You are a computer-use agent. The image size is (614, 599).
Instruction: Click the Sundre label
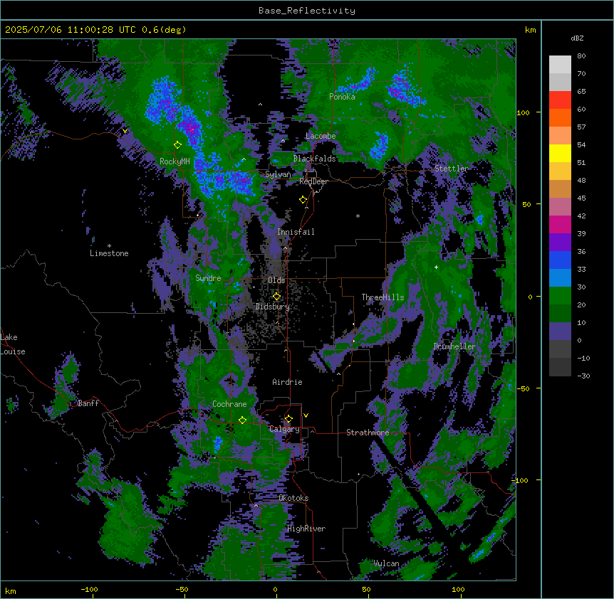(208, 278)
